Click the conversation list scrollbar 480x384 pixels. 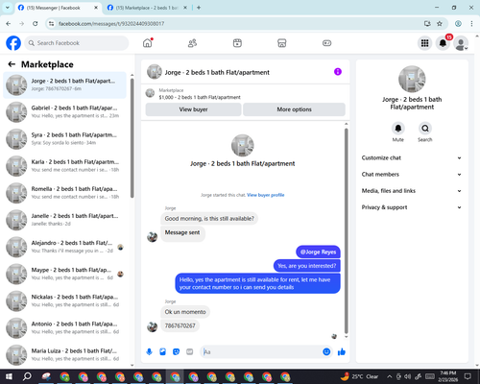tap(132, 137)
